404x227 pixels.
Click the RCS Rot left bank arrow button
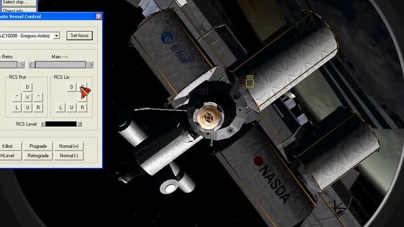click(x=17, y=97)
